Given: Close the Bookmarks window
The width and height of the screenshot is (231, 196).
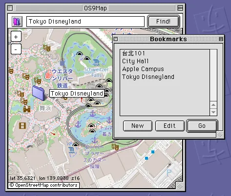Looking at the screenshot, I should click(116, 39).
